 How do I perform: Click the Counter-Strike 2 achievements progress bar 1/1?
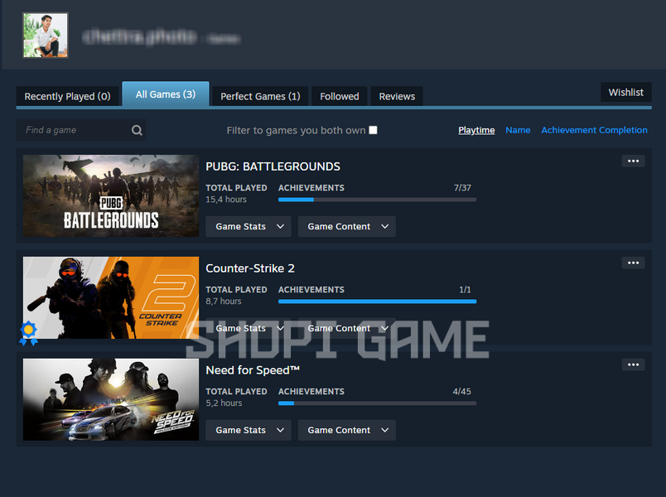point(377,302)
